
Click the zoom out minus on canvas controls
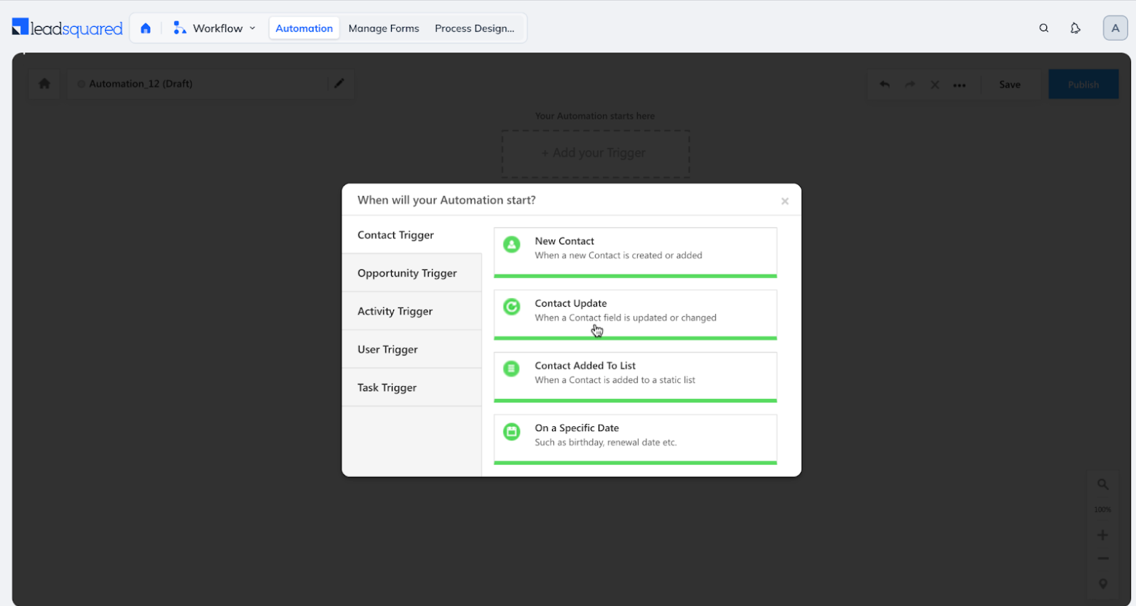[x=1103, y=558]
